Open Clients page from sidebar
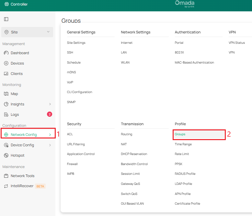The image size is (252, 216). 17,74
